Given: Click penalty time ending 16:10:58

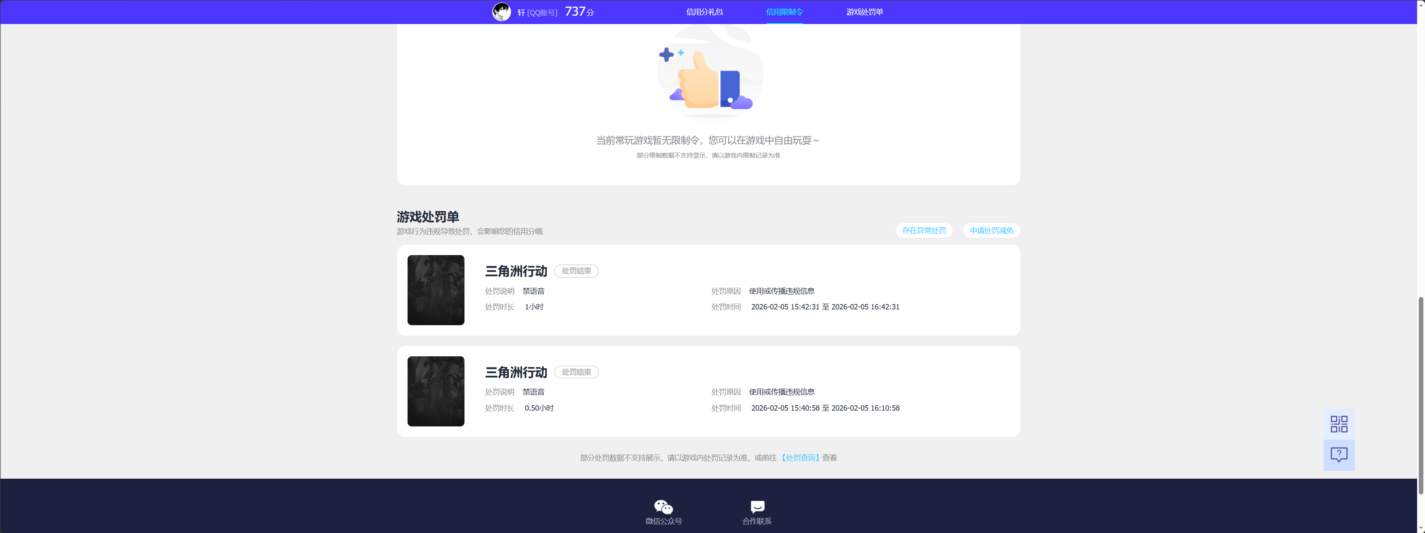Looking at the screenshot, I should pos(825,408).
